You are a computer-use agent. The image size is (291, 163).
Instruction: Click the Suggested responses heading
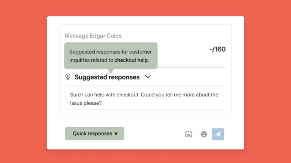point(107,77)
